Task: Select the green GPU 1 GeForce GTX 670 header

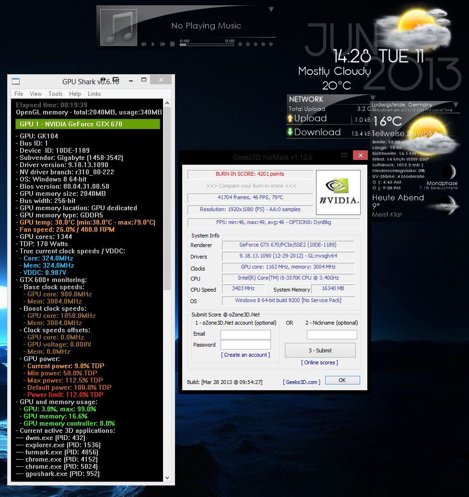Action: click(x=88, y=124)
